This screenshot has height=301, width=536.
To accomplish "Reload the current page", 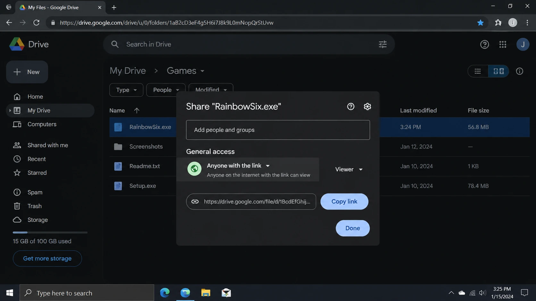I will (x=37, y=23).
